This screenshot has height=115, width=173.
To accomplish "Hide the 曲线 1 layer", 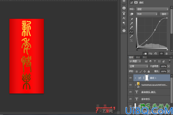I will (x=130, y=78).
